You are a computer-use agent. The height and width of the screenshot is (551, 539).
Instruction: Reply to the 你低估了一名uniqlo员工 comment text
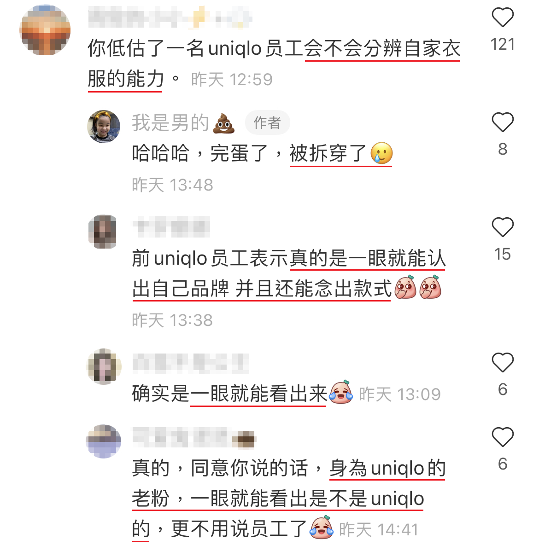274,63
